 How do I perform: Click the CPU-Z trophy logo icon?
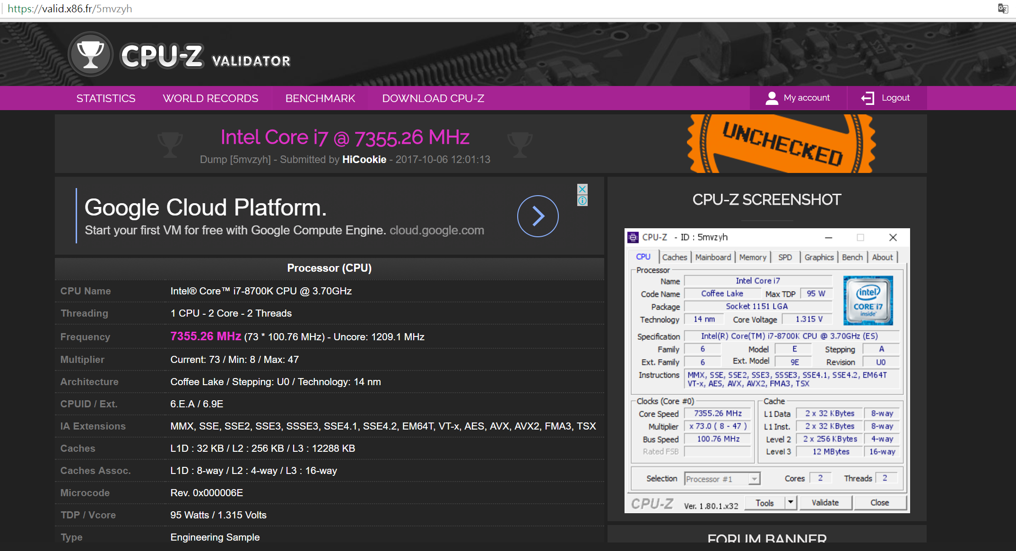90,54
